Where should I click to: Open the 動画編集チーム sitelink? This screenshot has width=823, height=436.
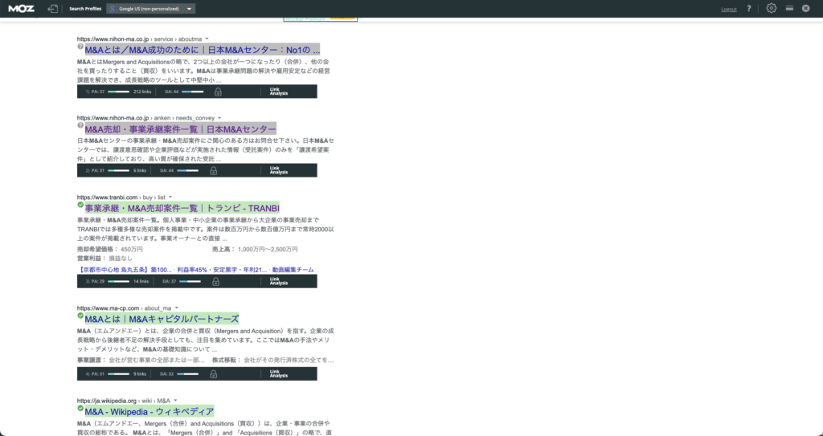[x=293, y=270]
